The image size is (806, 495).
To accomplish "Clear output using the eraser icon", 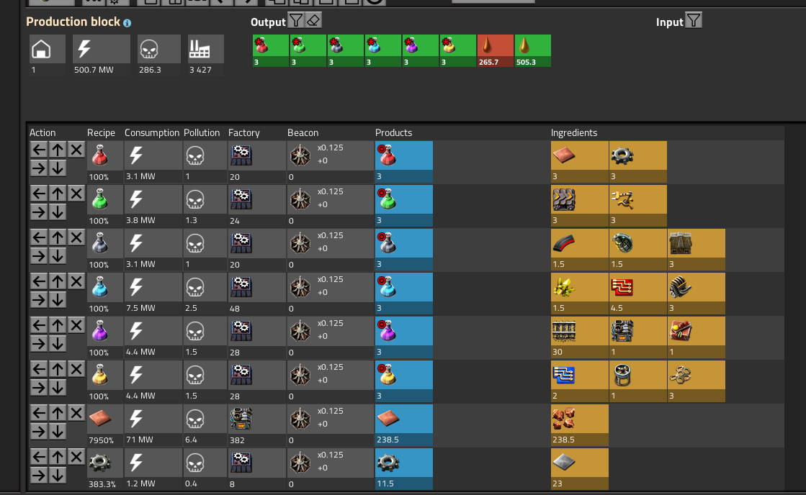I will point(313,21).
